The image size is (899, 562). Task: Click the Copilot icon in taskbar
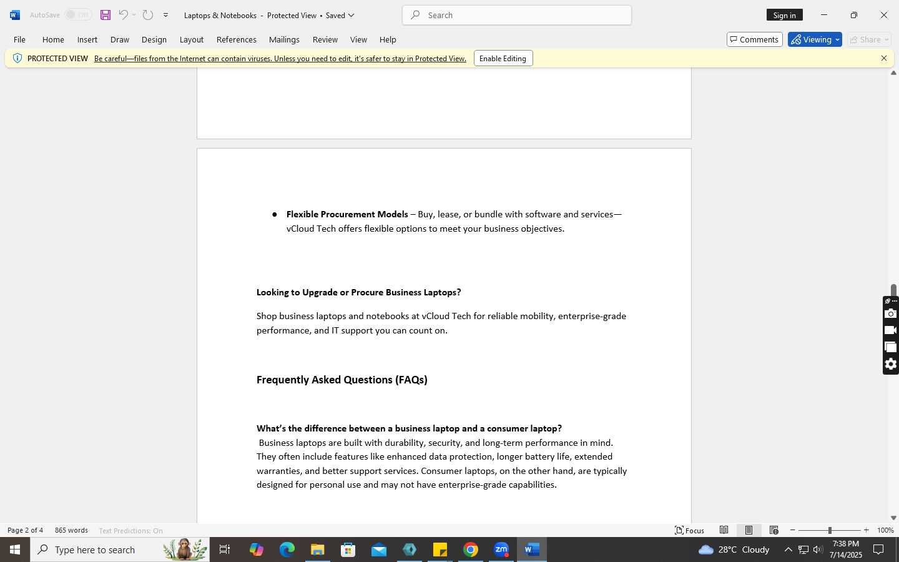(x=257, y=550)
